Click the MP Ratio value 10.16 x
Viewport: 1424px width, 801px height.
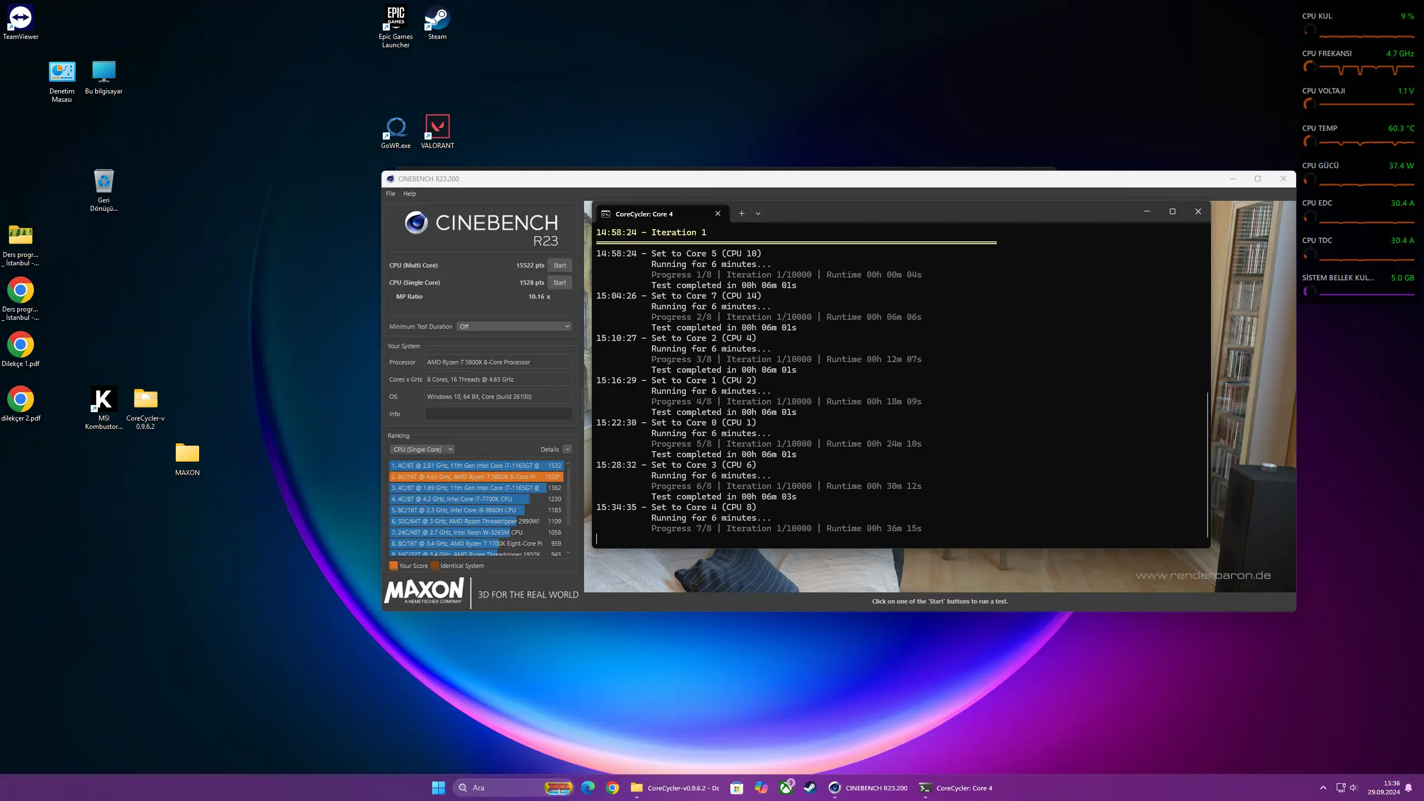pos(539,296)
